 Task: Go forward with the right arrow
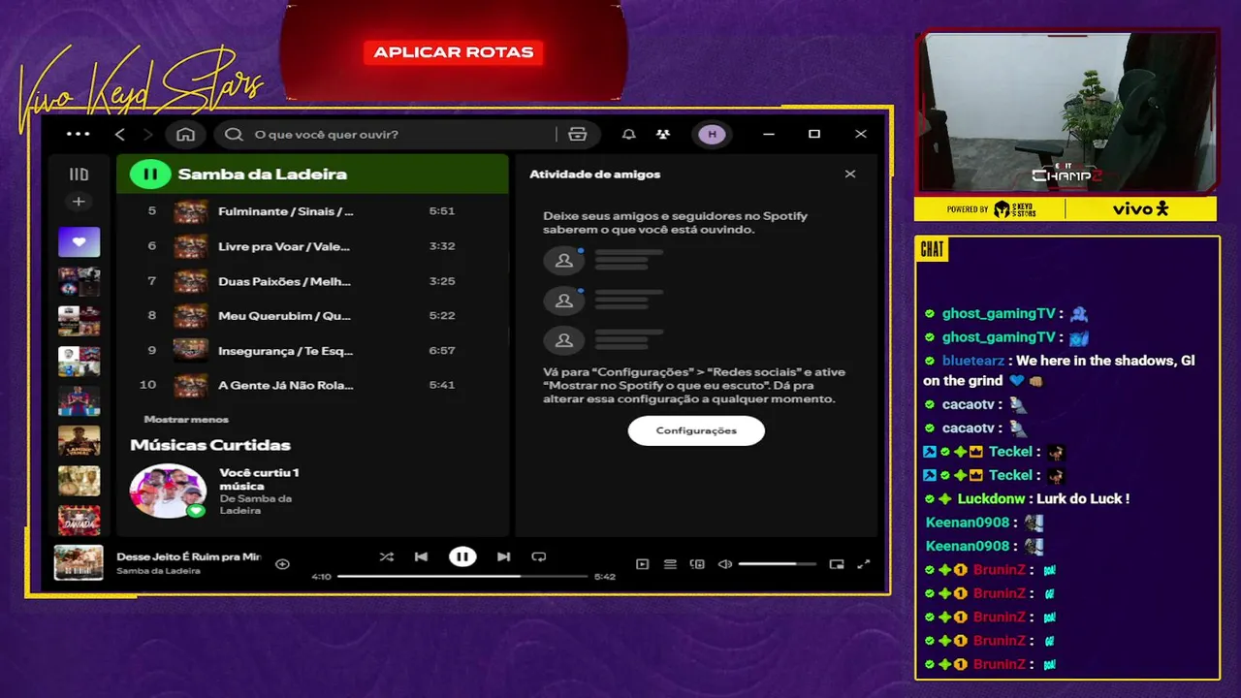(147, 134)
